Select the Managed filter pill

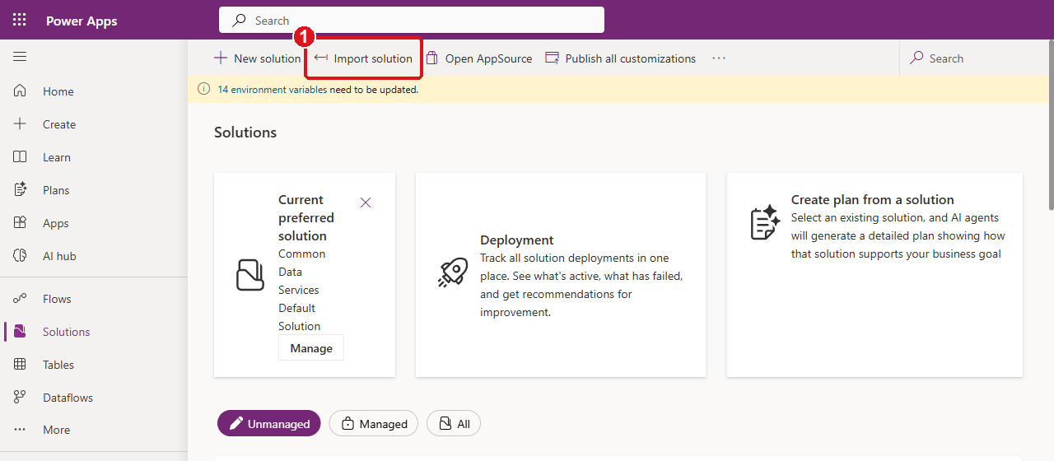tap(374, 424)
